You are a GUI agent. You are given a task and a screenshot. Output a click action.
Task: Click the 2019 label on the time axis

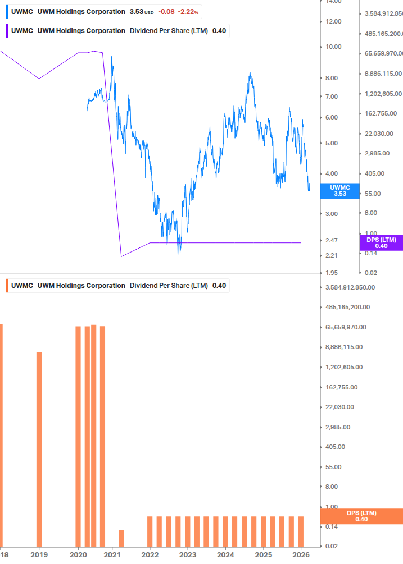pos(39,554)
